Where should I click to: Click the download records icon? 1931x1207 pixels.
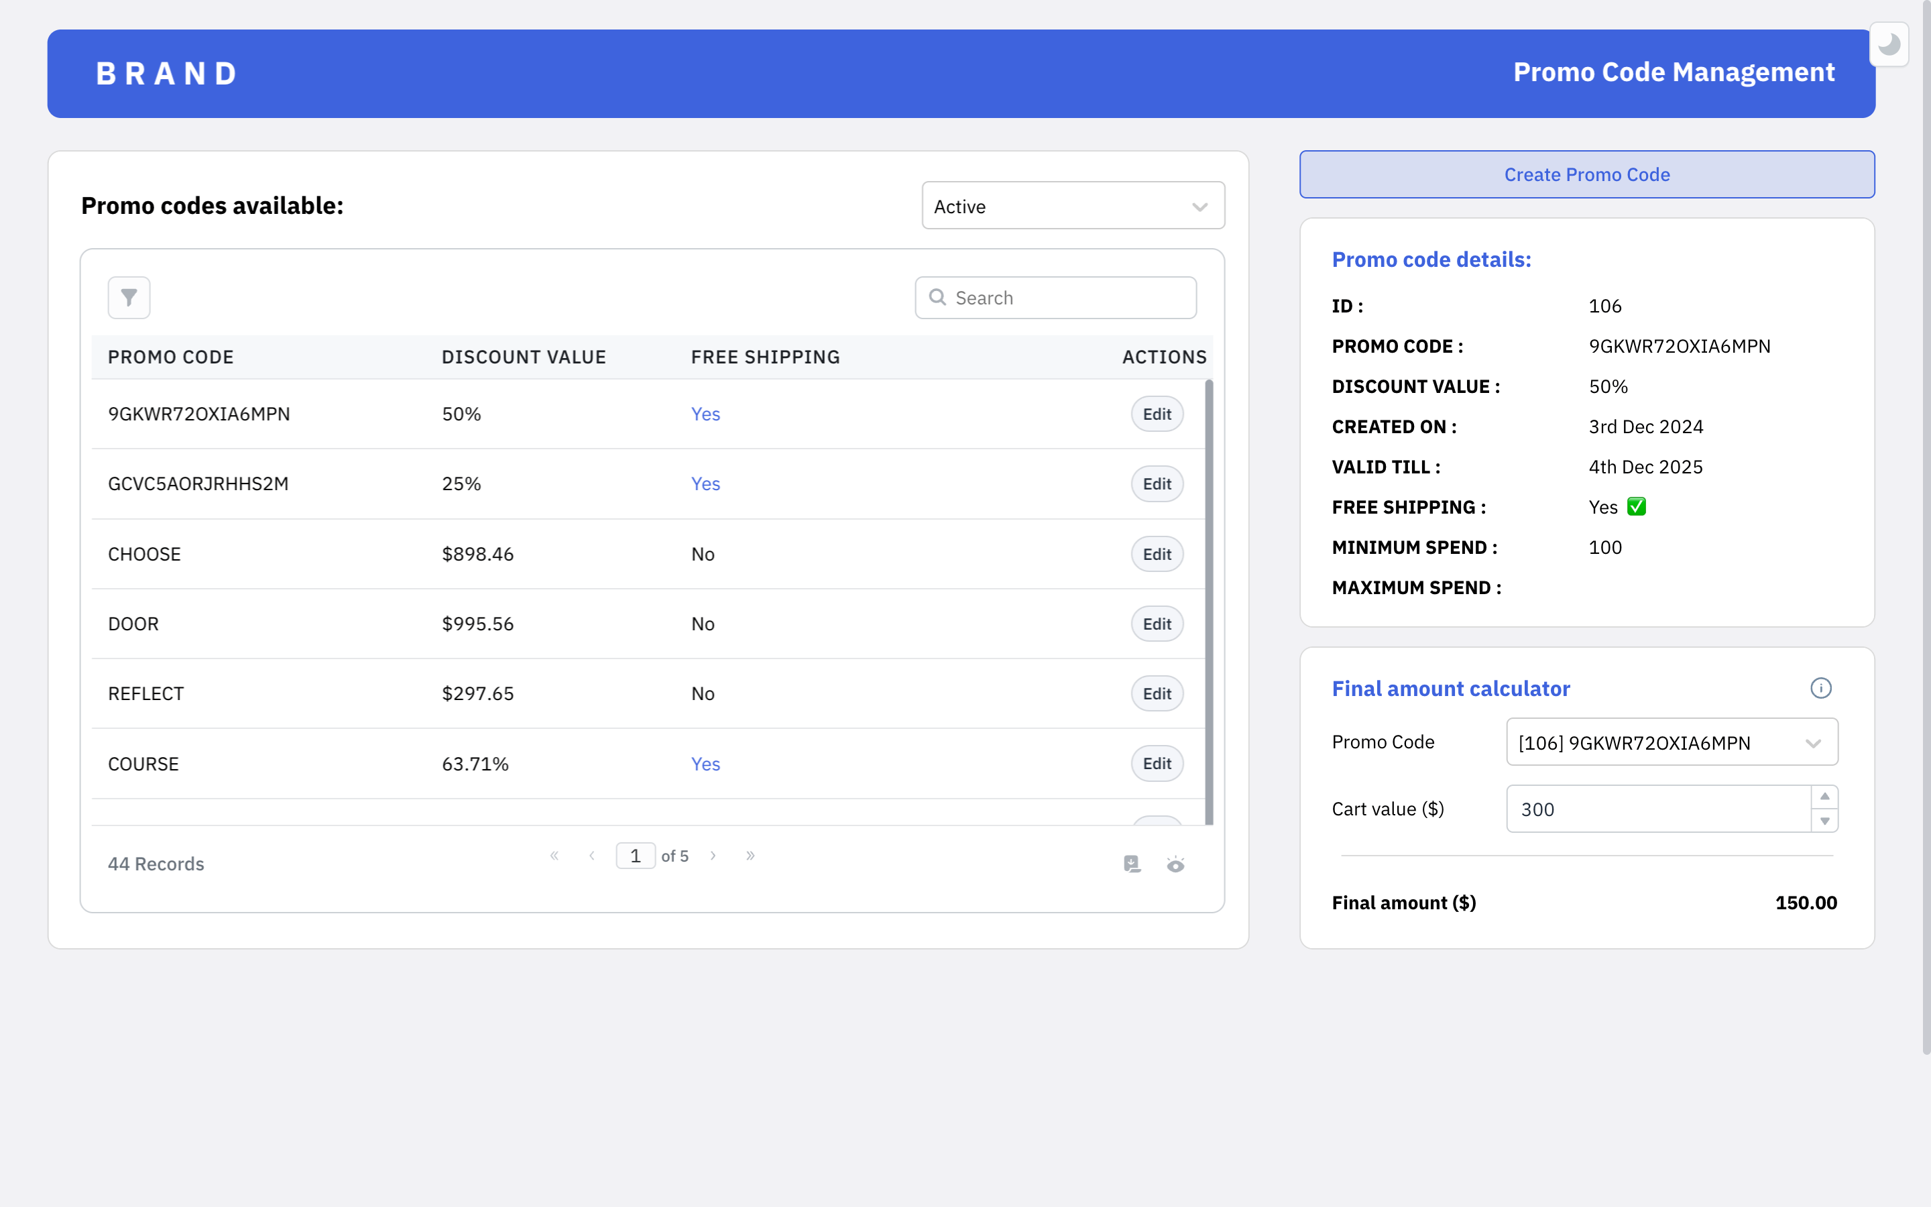click(1132, 864)
